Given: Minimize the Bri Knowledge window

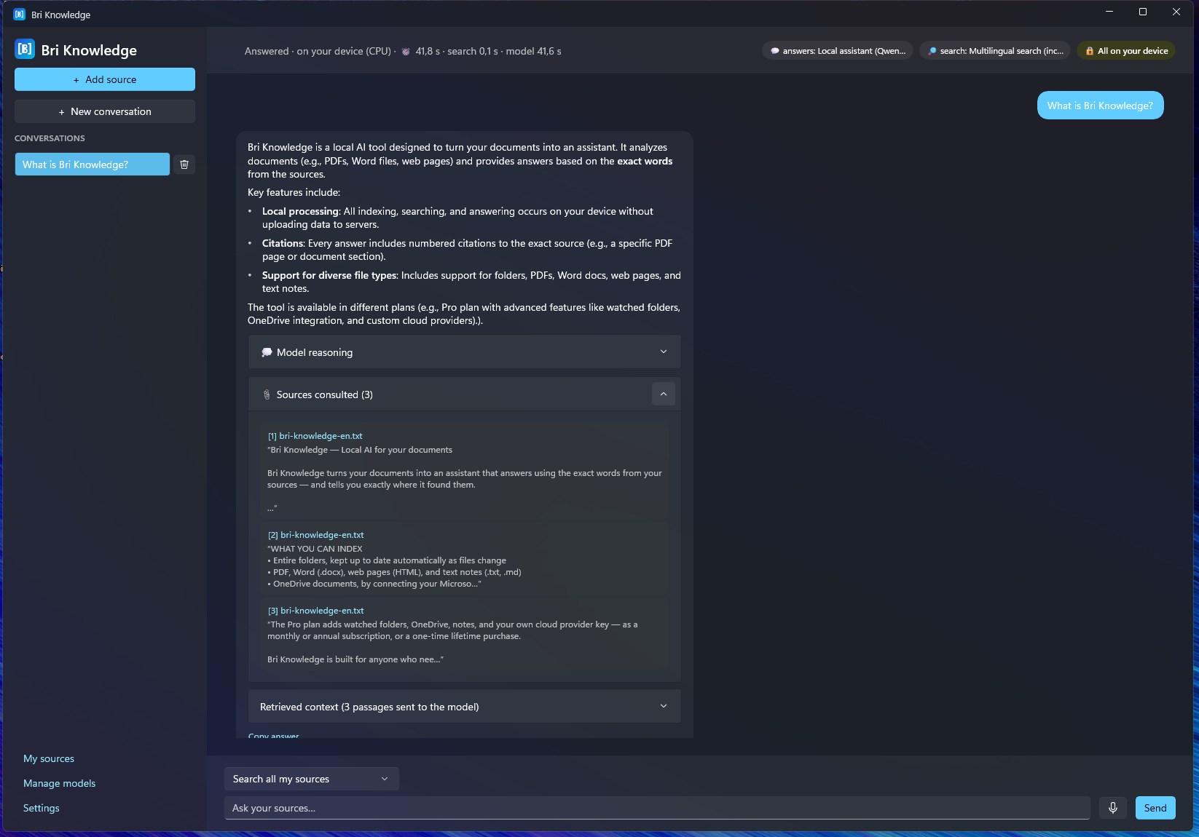Looking at the screenshot, I should [1109, 12].
